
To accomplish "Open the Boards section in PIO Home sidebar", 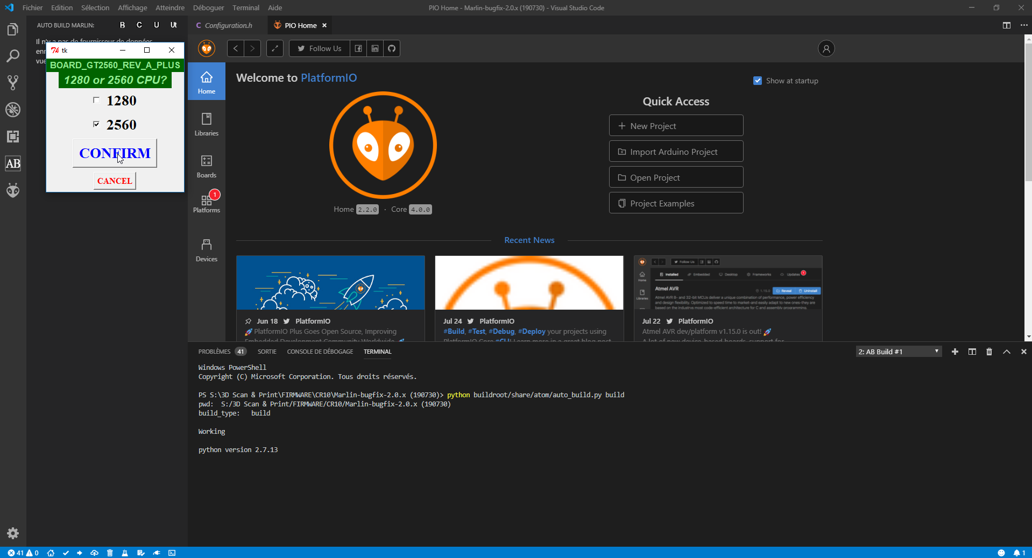I will (x=207, y=166).
